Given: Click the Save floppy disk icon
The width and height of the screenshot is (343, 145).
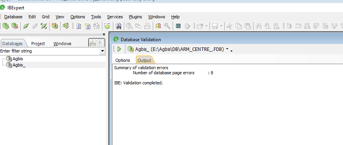Looking at the screenshot, I should [215, 26].
